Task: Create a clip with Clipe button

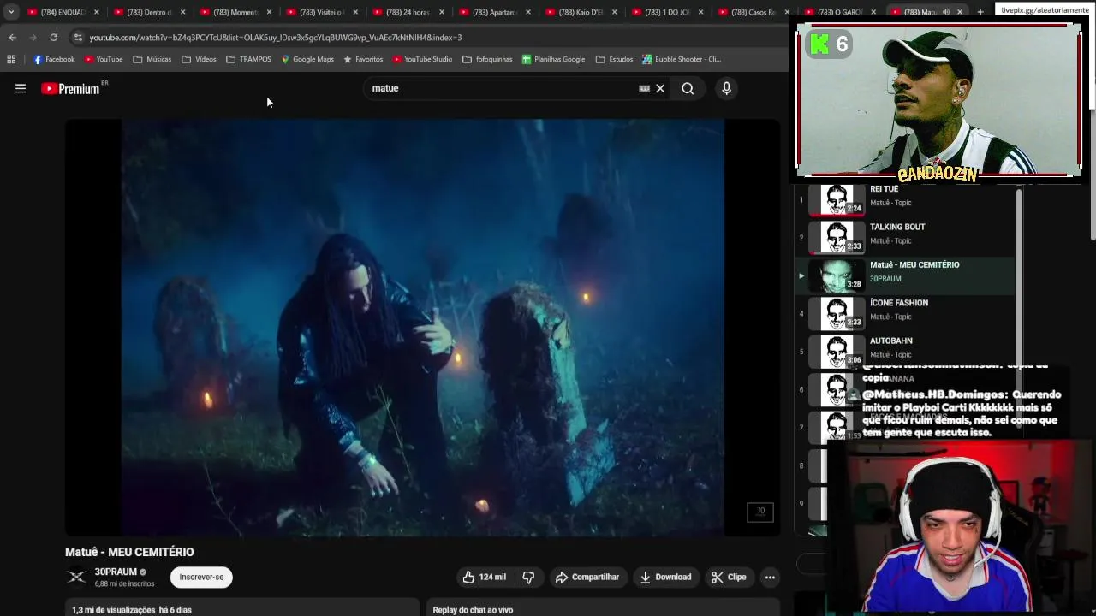Action: pos(729,577)
